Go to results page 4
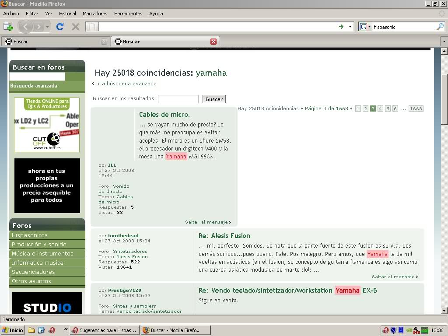Image resolution: width=448 pixels, height=336 pixels. point(380,108)
